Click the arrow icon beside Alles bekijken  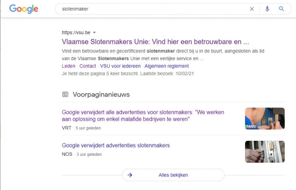click(x=130, y=175)
